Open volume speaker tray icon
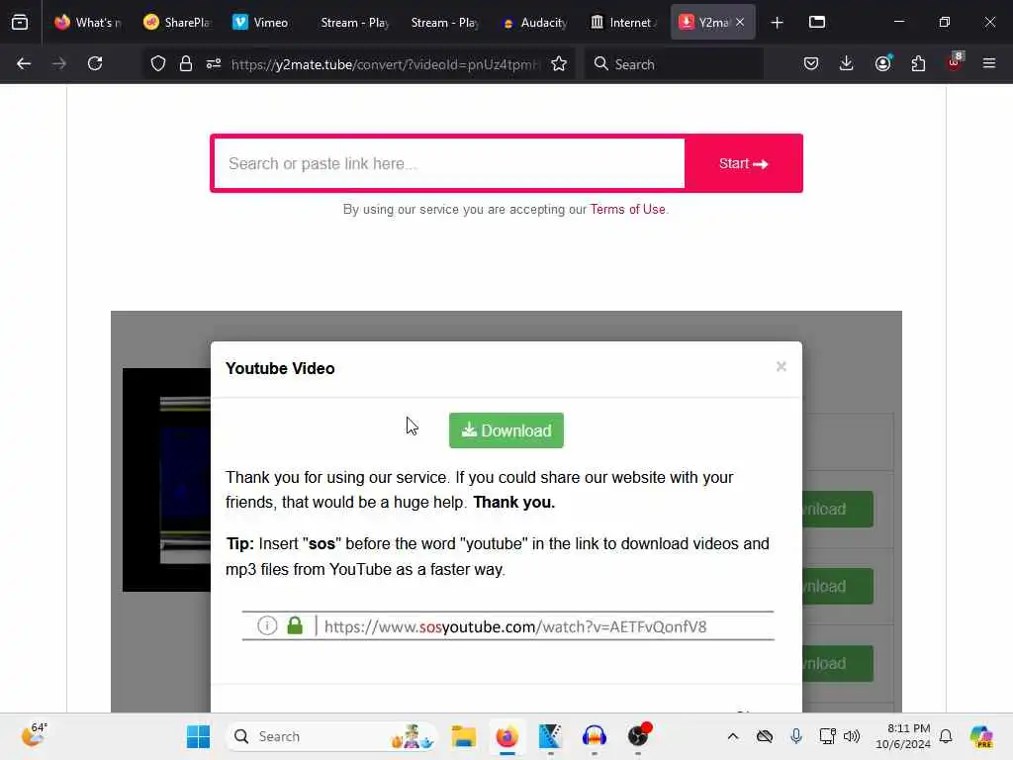The image size is (1013, 760). pos(852,736)
